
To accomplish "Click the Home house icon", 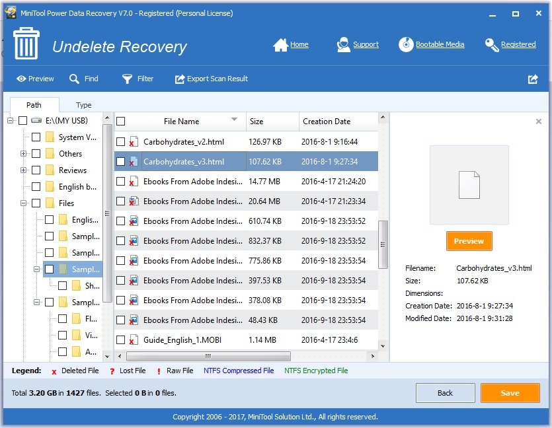I will 280,45.
